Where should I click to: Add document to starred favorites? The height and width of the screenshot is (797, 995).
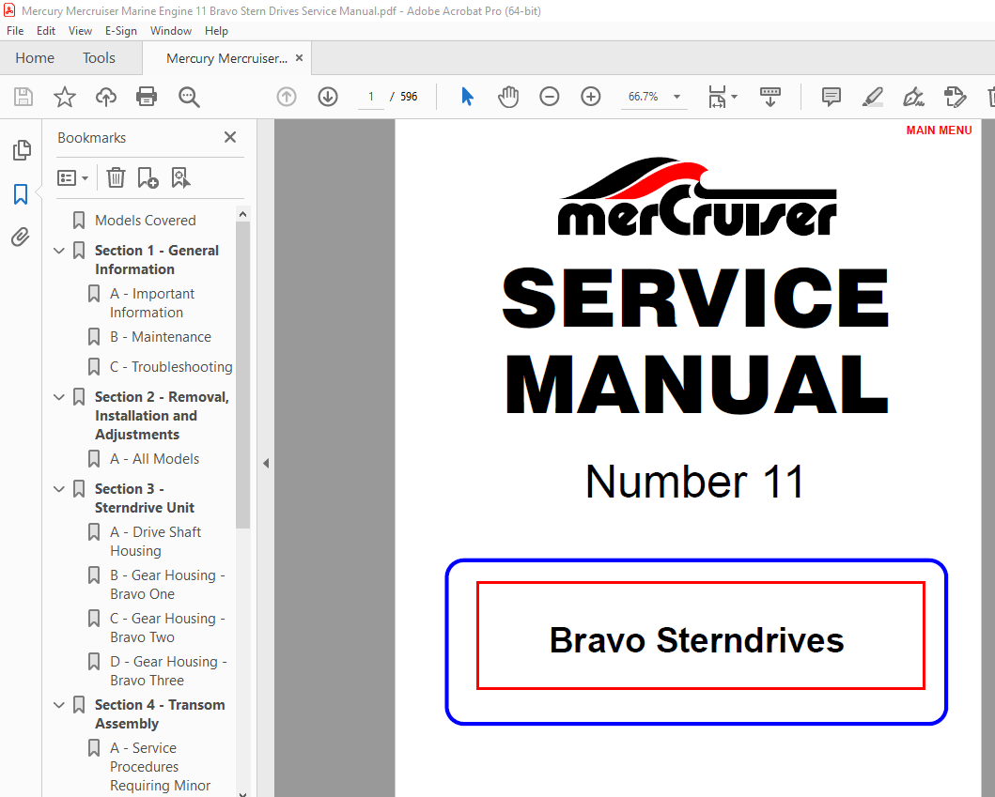65,97
